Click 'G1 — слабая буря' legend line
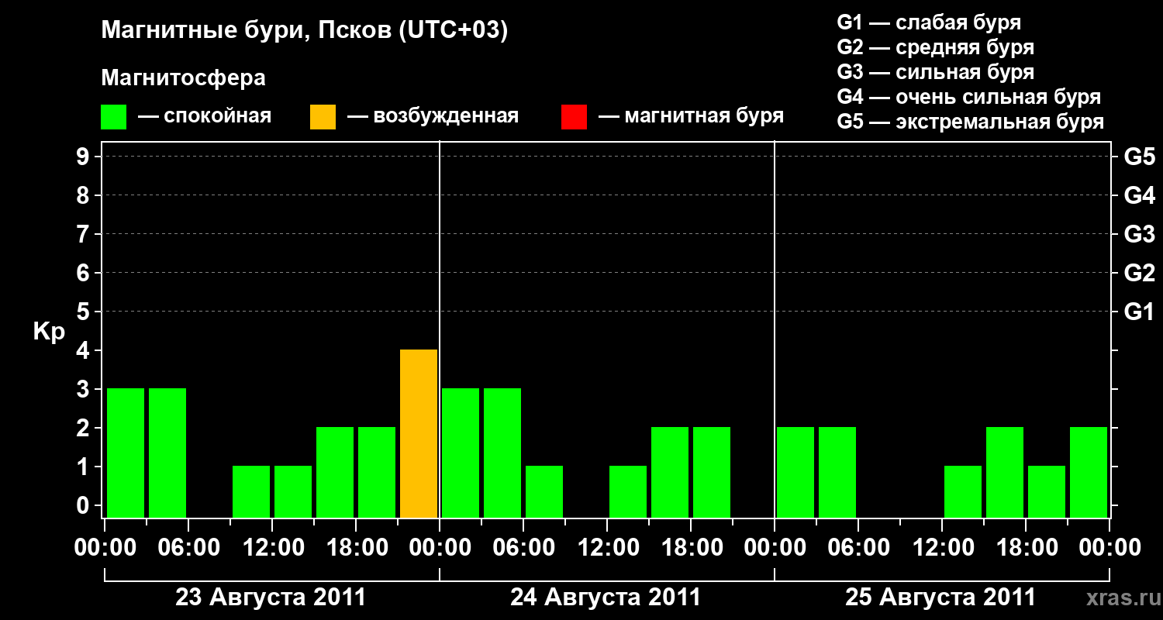 click(929, 22)
